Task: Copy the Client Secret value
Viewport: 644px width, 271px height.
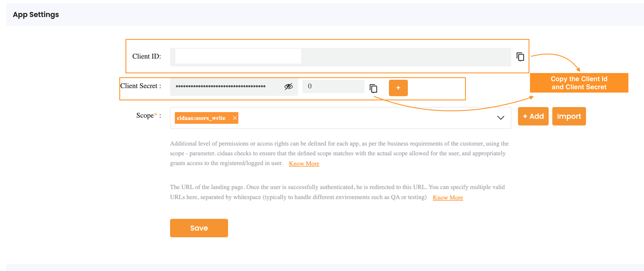Action: 373,88
